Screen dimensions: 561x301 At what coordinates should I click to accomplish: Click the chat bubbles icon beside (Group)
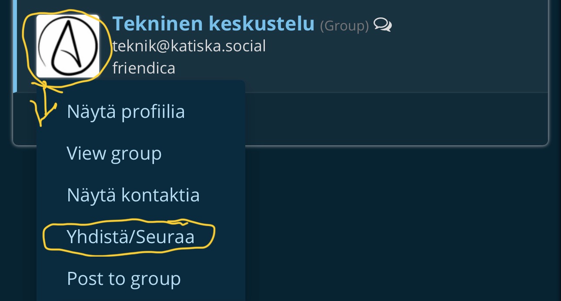tap(383, 25)
